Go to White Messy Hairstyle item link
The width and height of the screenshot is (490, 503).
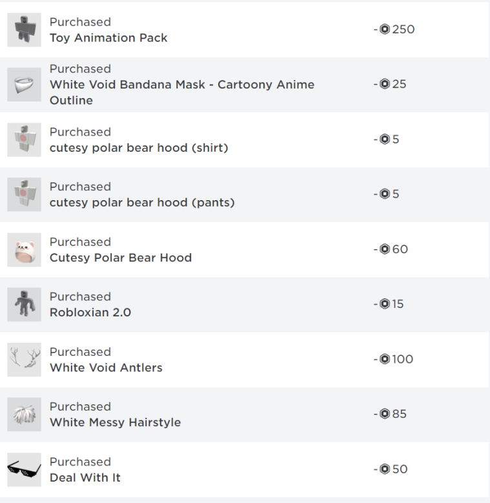point(115,422)
